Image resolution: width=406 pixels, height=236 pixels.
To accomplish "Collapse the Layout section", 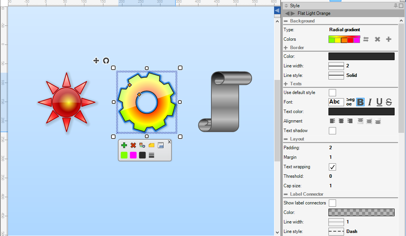I will (286, 139).
